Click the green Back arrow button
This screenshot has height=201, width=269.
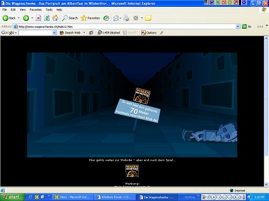tap(9, 18)
